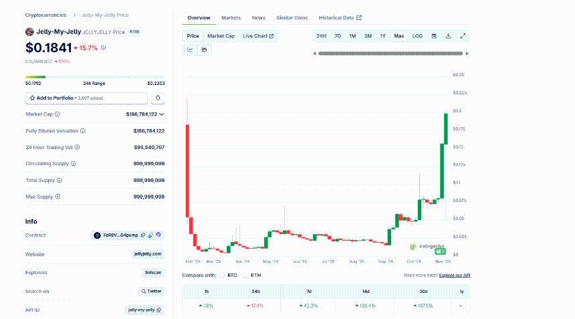Screen dimensions: 575x319
Task: Set chart range to 24H
Action: tap(321, 36)
